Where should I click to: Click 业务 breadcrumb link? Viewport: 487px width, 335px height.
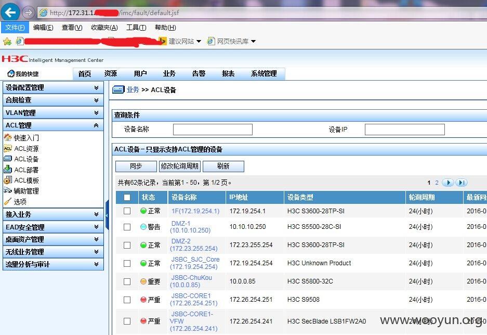(x=133, y=89)
